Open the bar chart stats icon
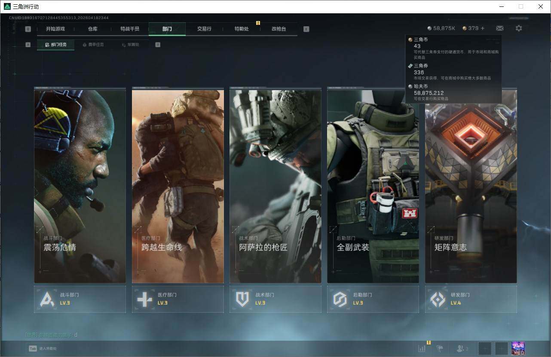Image resolution: width=551 pixels, height=357 pixels. [x=422, y=349]
